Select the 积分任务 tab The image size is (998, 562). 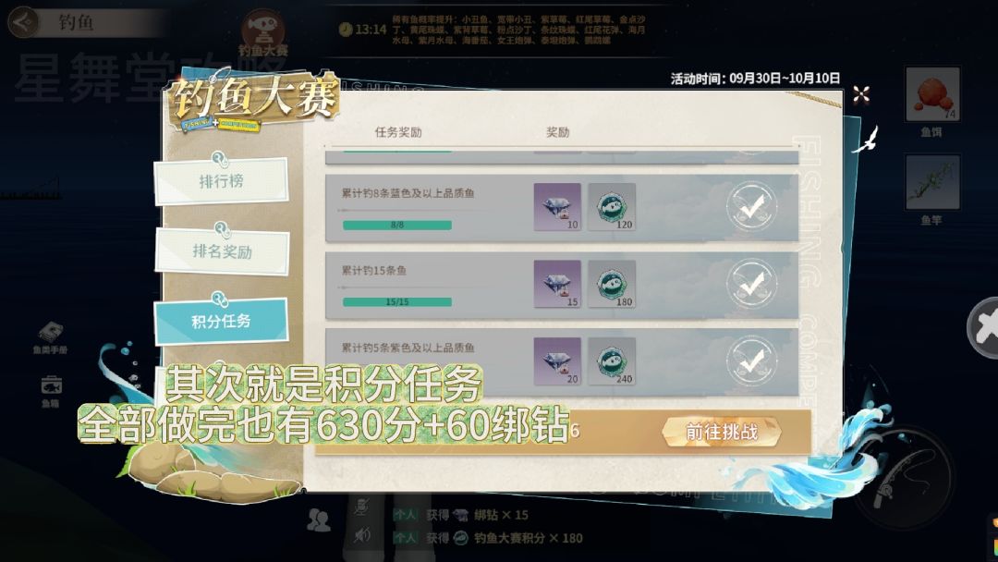(x=221, y=321)
